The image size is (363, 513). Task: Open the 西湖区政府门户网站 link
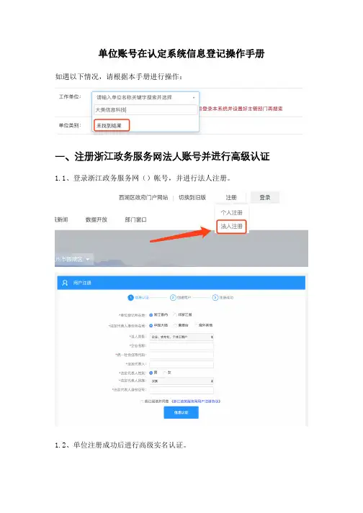point(143,198)
